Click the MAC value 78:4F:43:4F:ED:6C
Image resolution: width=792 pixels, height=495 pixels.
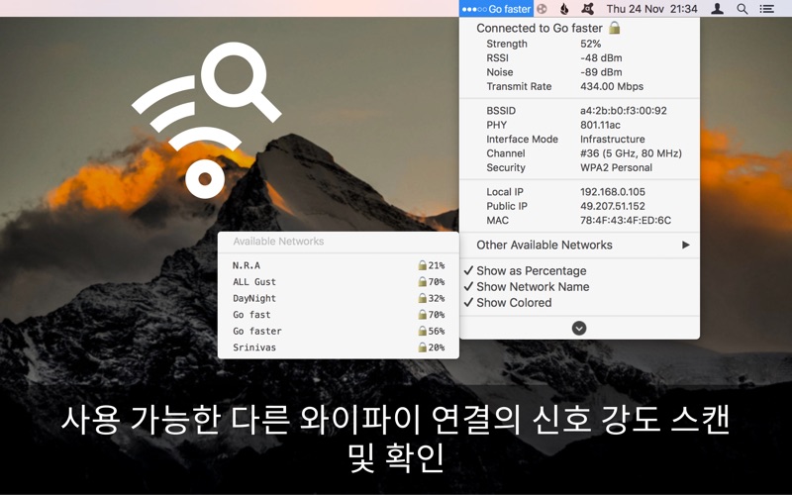tap(626, 220)
